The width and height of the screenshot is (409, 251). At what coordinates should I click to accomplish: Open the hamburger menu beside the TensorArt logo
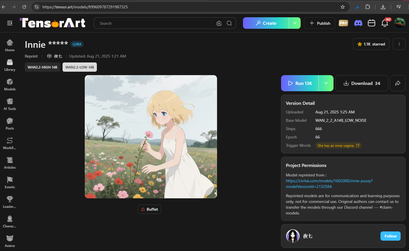click(10, 23)
